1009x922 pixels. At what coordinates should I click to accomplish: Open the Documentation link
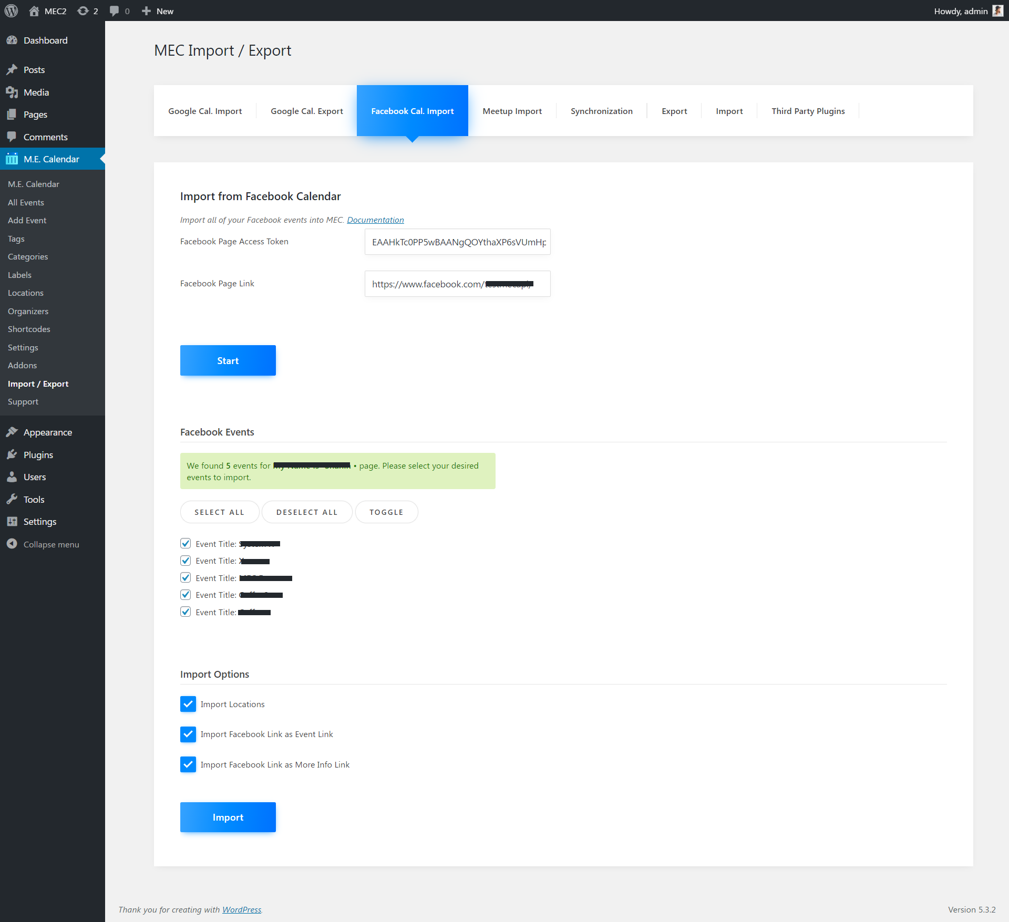pyautogui.click(x=375, y=220)
